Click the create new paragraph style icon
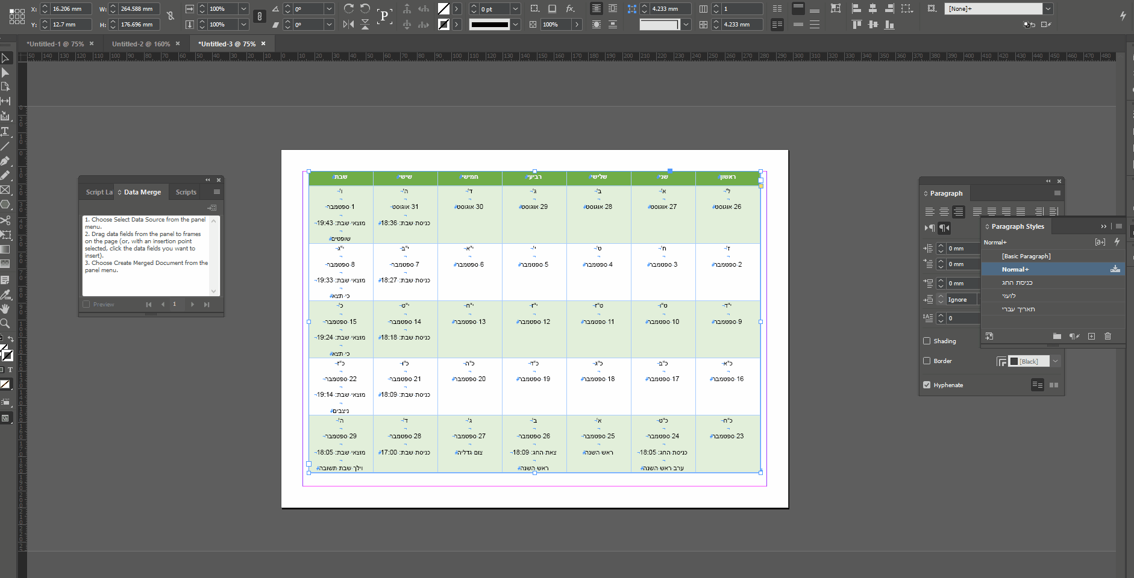Screen dimensions: 1134x578 (x=1091, y=336)
